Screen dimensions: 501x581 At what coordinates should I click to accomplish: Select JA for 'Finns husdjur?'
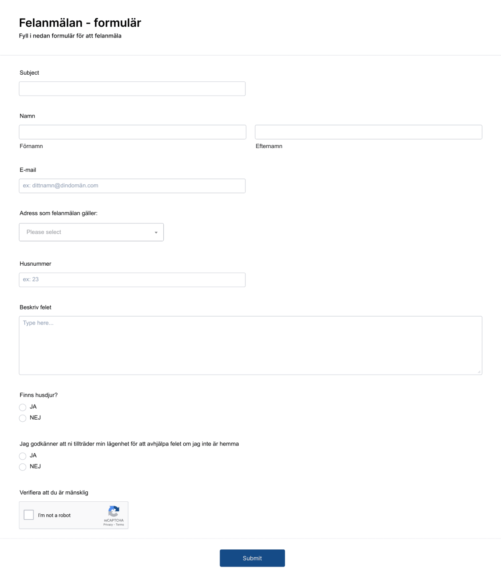[23, 407]
